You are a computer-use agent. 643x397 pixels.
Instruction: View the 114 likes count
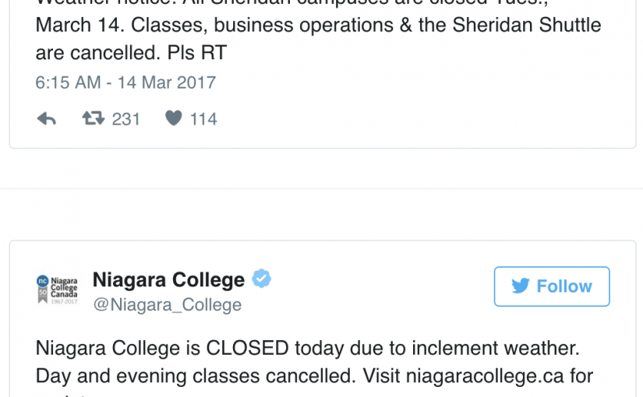203,119
